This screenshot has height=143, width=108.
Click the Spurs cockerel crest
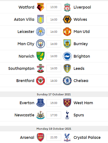point(67,115)
